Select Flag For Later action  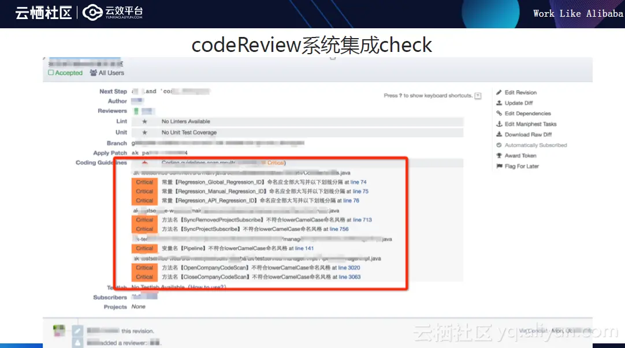pos(522,166)
